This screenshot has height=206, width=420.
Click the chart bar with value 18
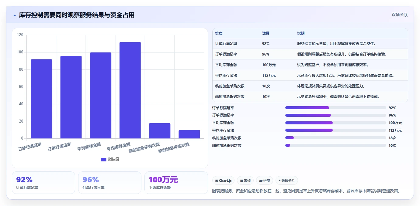click(160, 131)
